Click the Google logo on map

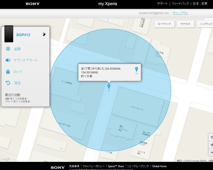[5, 159]
